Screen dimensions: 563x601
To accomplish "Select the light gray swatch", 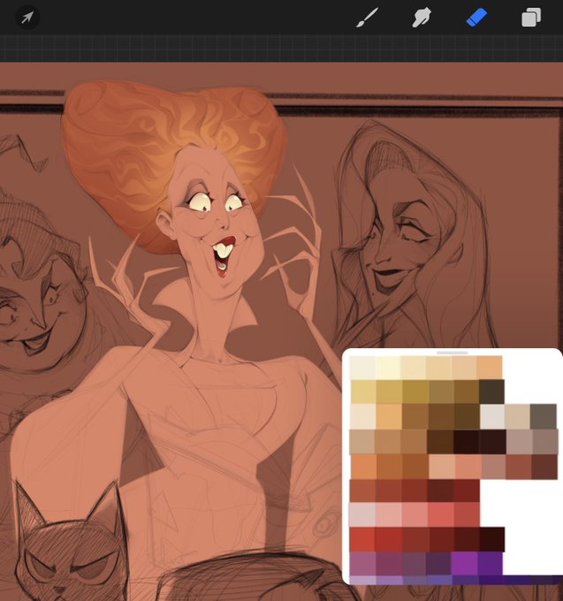I will point(492,416).
